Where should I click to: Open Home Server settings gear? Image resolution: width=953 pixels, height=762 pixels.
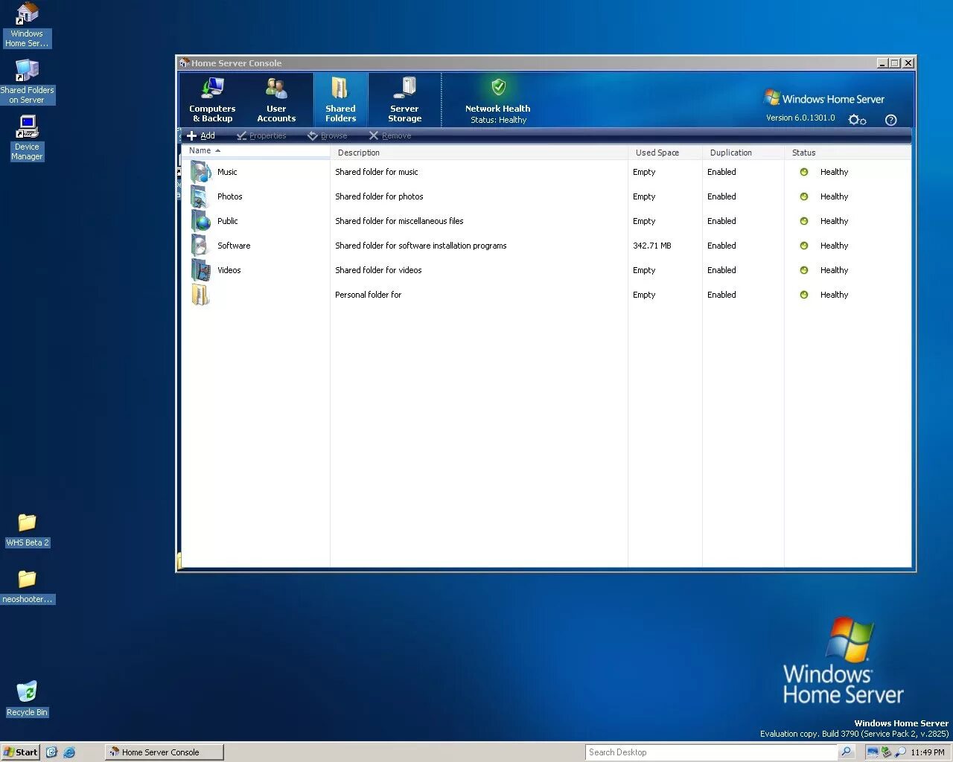[857, 120]
